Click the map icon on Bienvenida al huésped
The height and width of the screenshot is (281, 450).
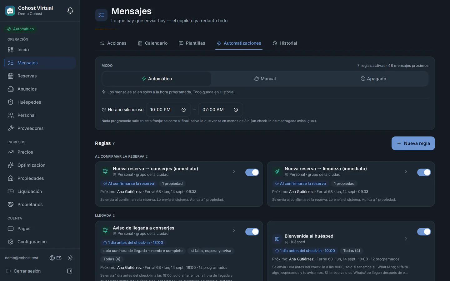pos(277,239)
